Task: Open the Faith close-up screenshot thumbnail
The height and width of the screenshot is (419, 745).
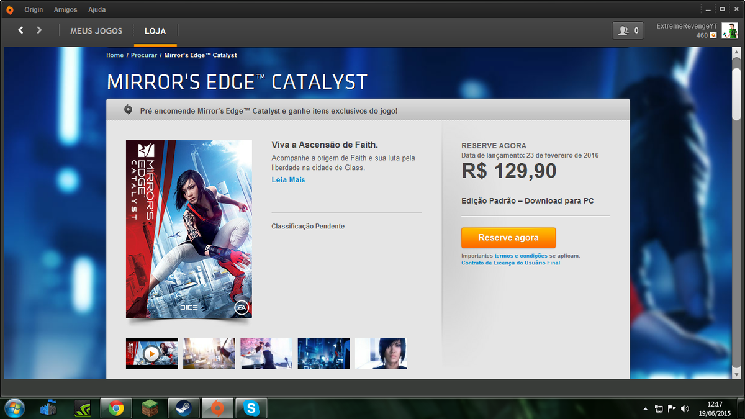Action: point(381,353)
